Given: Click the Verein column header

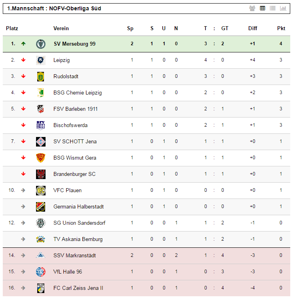Looking at the screenshot, I should click(61, 29).
